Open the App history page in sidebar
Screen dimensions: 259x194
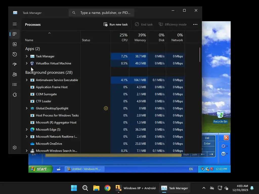tap(15, 54)
